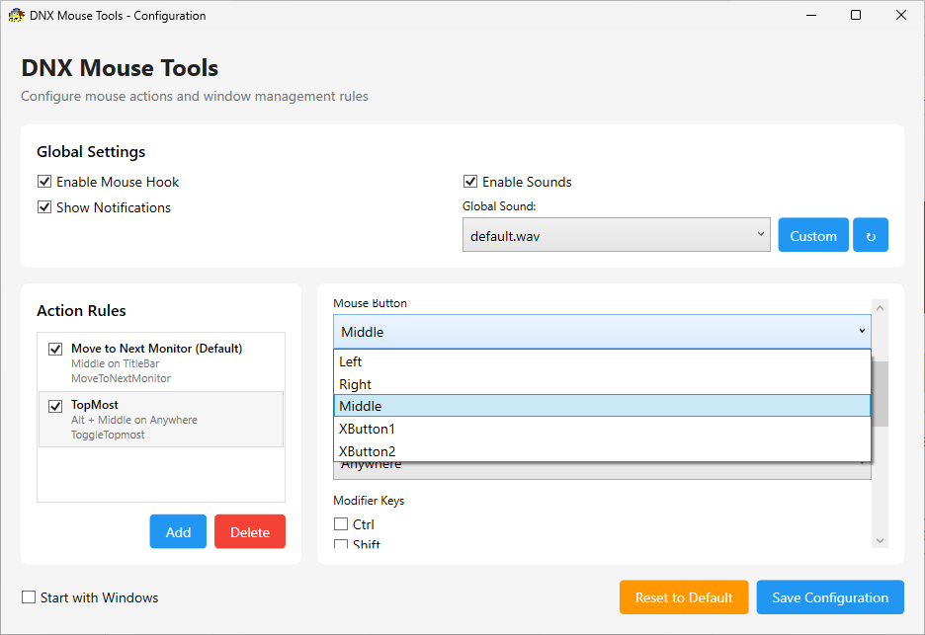Click the refresh sound list icon button

click(x=871, y=235)
